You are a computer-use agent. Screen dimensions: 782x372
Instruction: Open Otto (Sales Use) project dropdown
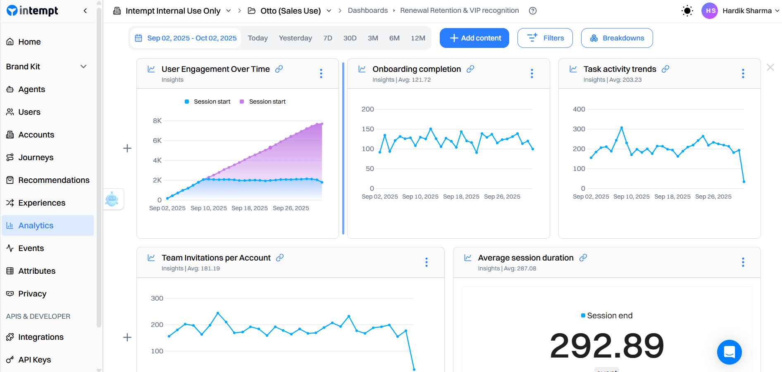coord(290,11)
